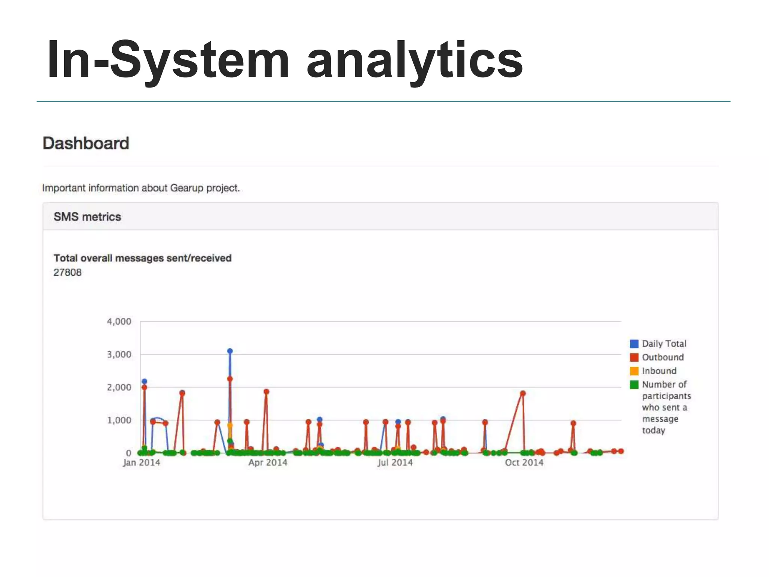Screen dimensions: 769x577
Task: Select the Daily Total legend label
Action: (x=664, y=344)
